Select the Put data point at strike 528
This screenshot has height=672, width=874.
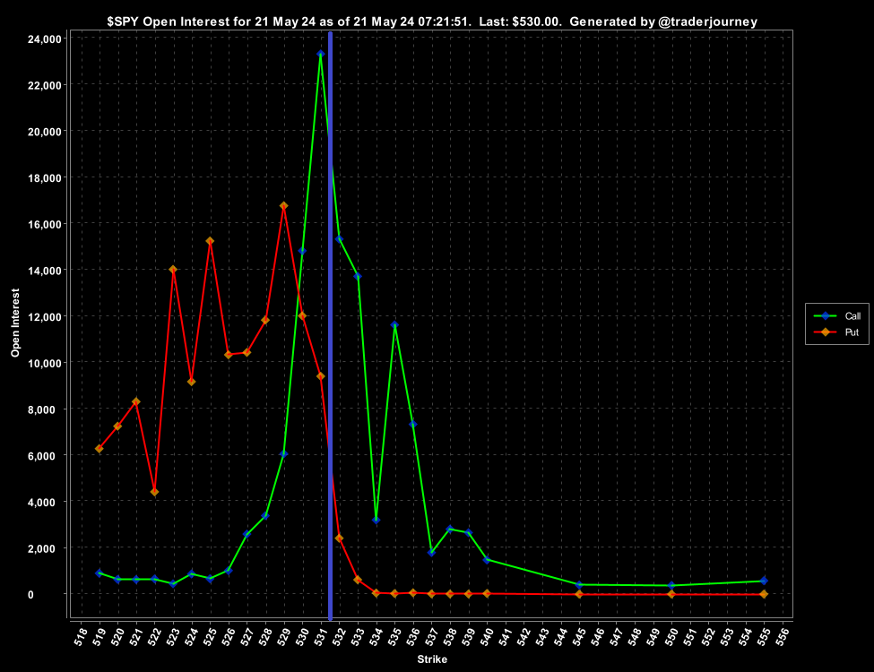pos(265,321)
